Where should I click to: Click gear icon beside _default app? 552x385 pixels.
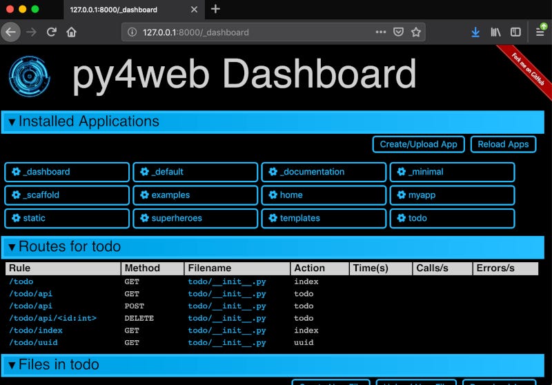coord(144,172)
